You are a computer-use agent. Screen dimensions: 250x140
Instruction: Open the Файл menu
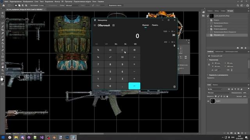pyautogui.click(x=6, y=2)
